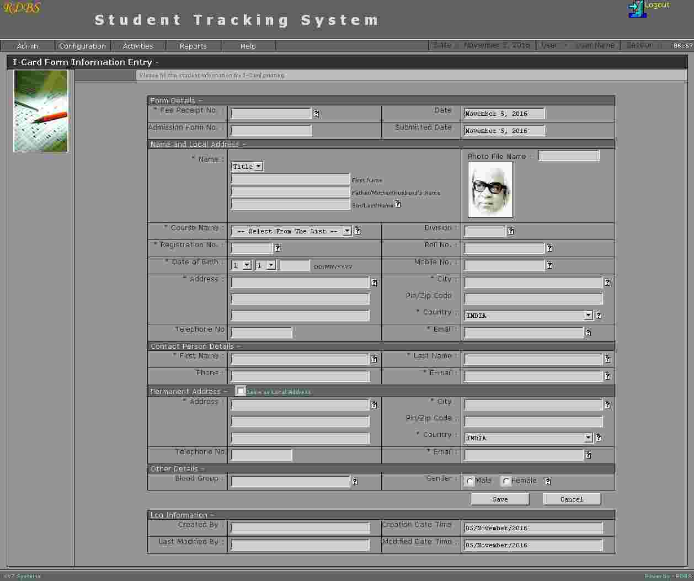Click the exam sheet sidebar image
This screenshot has height=581, width=694.
click(41, 111)
